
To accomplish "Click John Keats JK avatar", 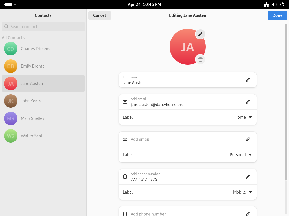I will pyautogui.click(x=11, y=101).
